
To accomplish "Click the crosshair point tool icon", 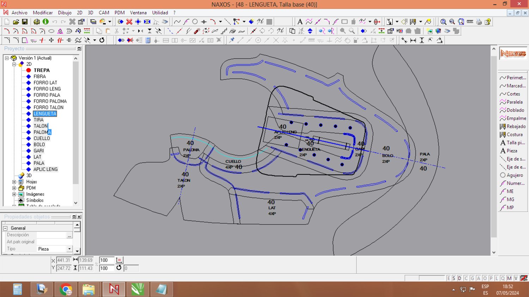I will (x=203, y=21).
